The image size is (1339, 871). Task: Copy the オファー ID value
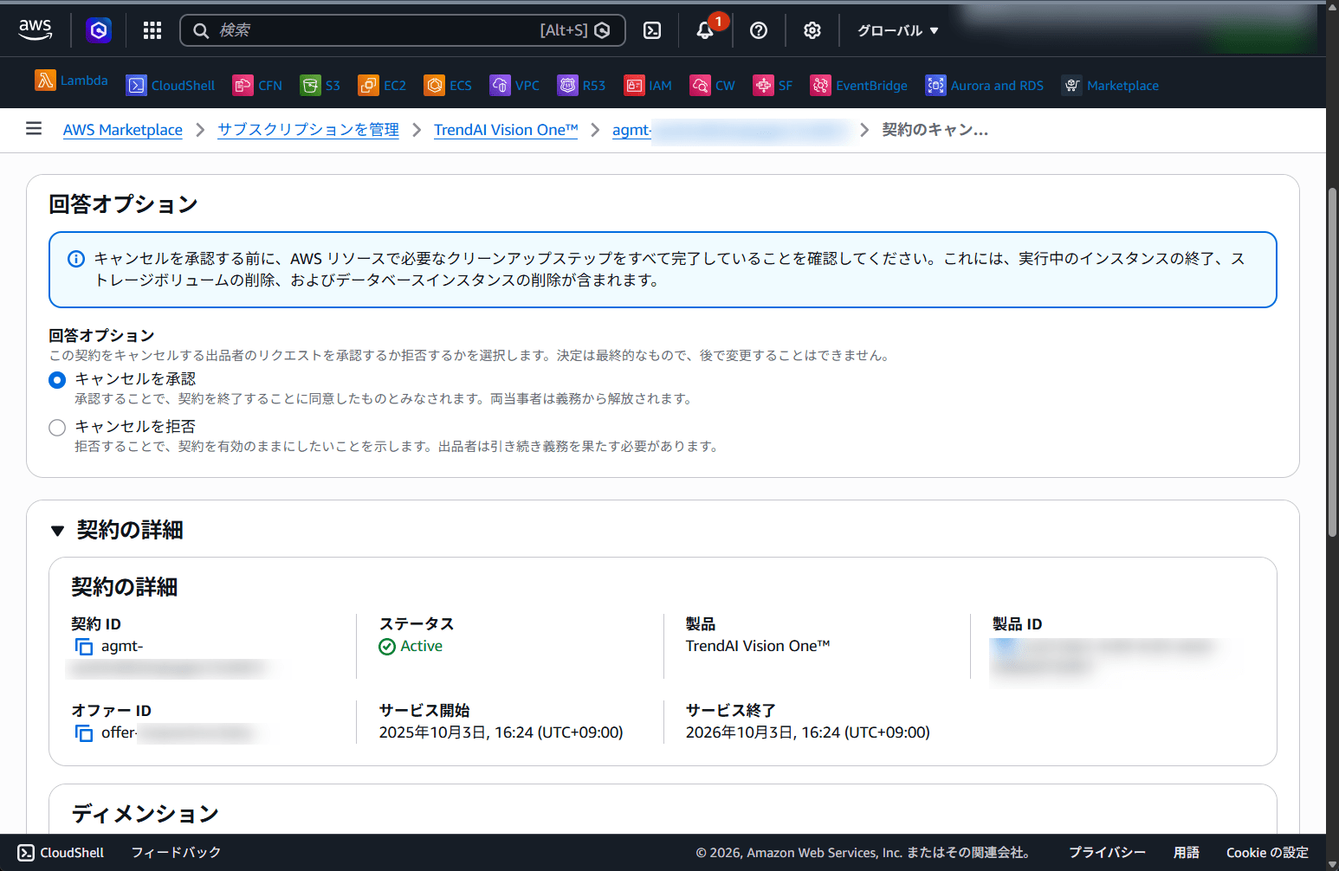[83, 732]
